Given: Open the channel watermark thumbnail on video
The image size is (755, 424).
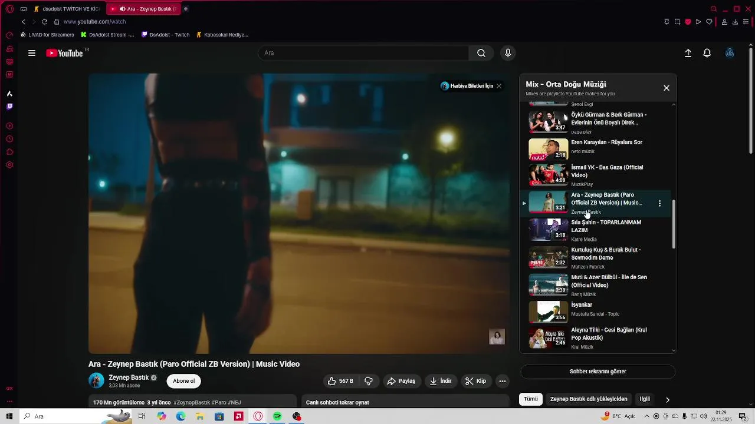Looking at the screenshot, I should click(x=497, y=337).
